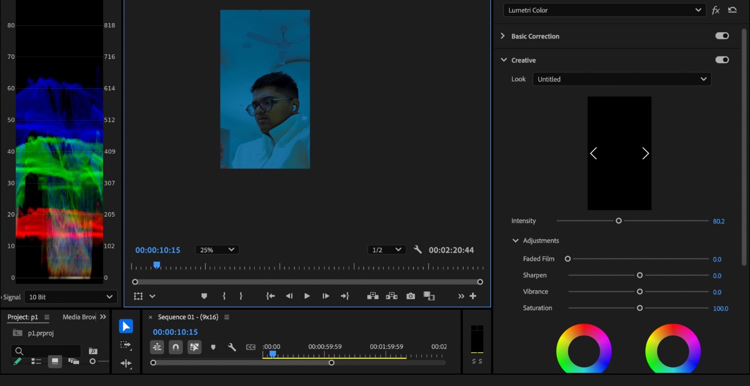The image size is (750, 386).
Task: Select the Ripple Edit tool
Action: (x=126, y=363)
